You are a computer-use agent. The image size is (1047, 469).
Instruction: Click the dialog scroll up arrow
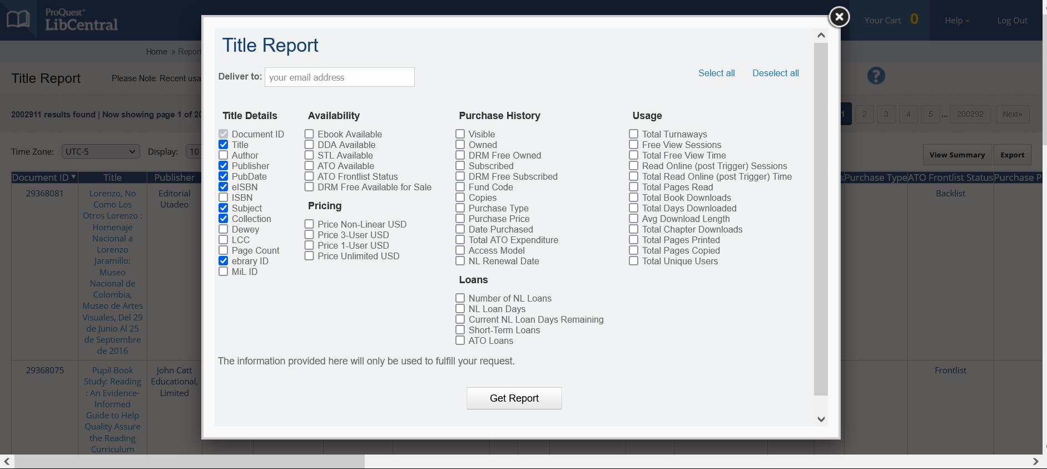tap(821, 35)
